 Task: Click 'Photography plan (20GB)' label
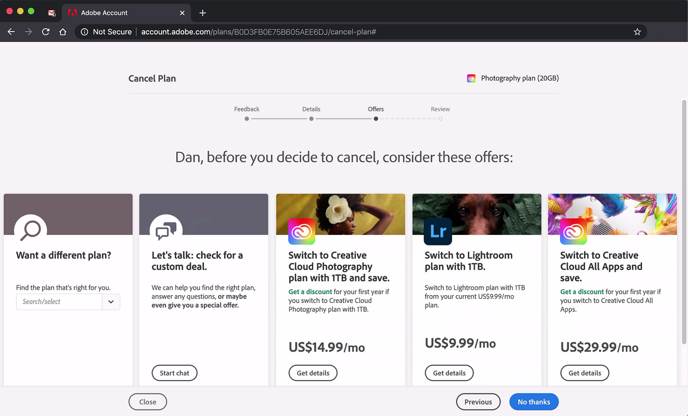coord(520,78)
